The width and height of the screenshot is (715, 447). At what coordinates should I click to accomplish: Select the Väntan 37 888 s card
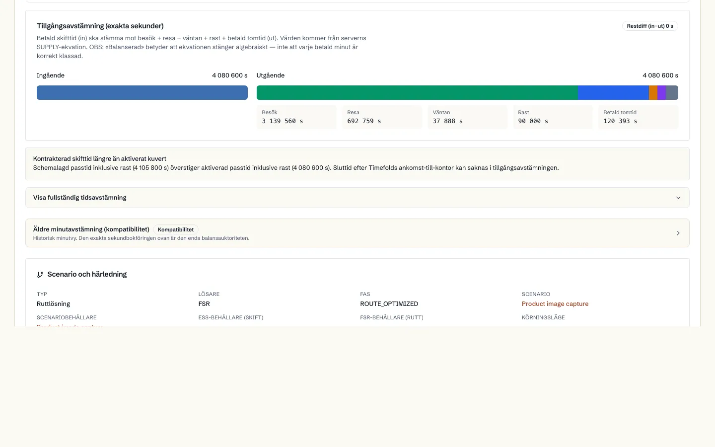coord(467,117)
